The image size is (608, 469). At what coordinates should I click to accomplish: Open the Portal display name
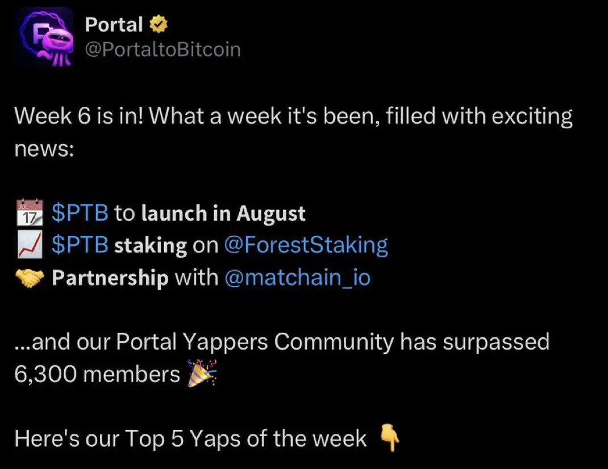[x=114, y=25]
